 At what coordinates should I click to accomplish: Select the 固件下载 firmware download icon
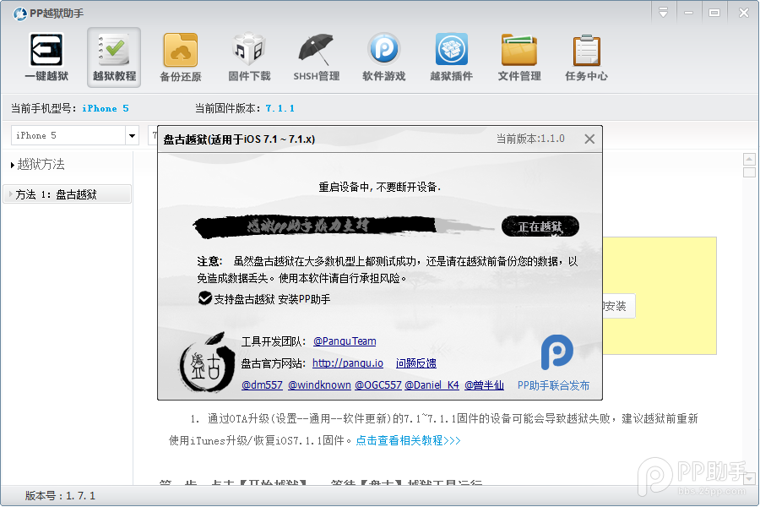pyautogui.click(x=248, y=57)
